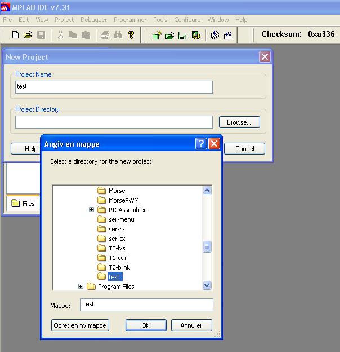Image resolution: width=340 pixels, height=352 pixels.
Task: Open the Debugger menu
Action: pos(93,20)
